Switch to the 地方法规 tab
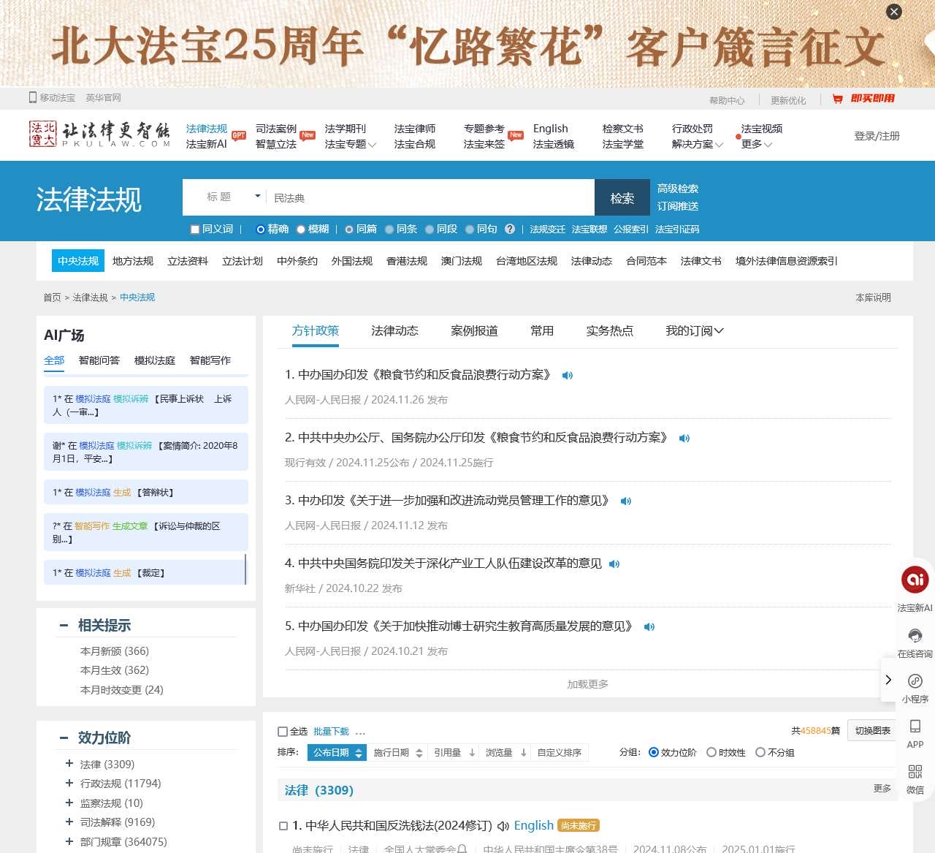Screen dimensions: 935x853 [133, 261]
